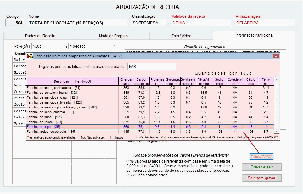Select row 'Farinha, de milho, amarela [33]'
Viewport: 303px width, 194px height.
pos(150,112)
